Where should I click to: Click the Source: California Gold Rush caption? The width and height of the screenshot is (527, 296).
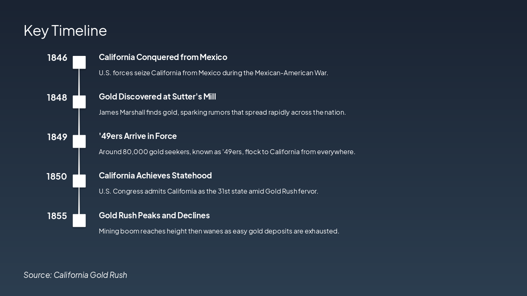pyautogui.click(x=75, y=275)
